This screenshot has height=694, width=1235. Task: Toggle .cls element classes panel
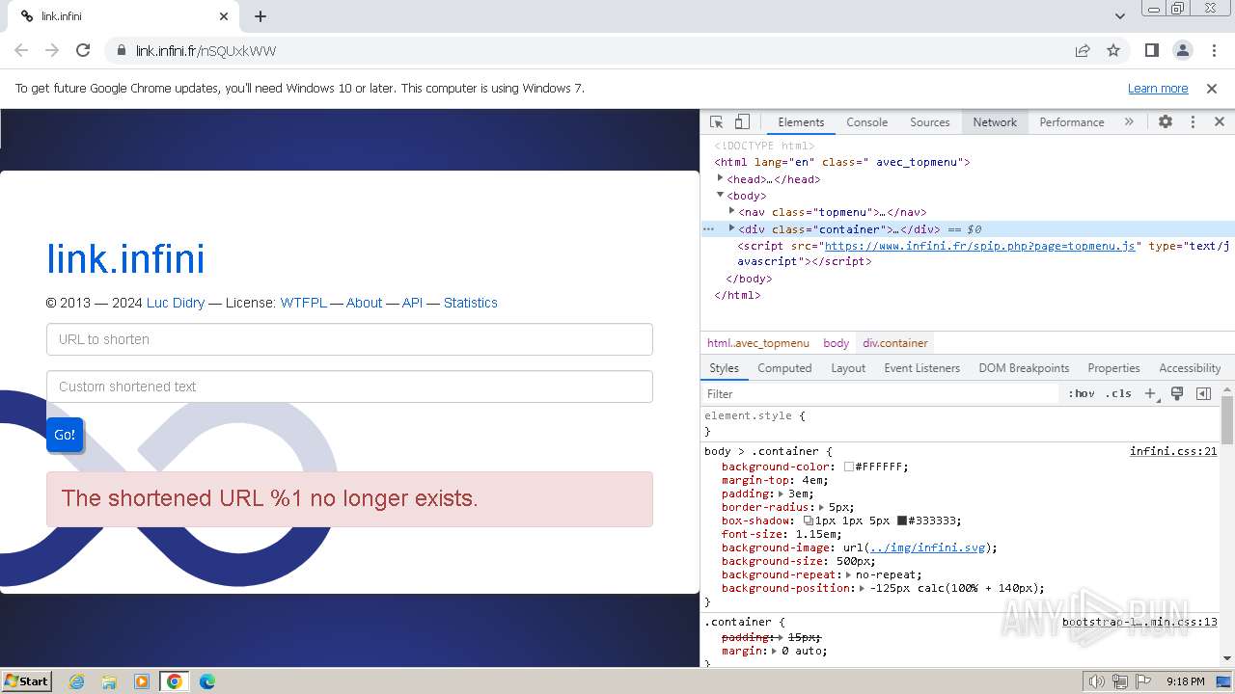(x=1118, y=393)
